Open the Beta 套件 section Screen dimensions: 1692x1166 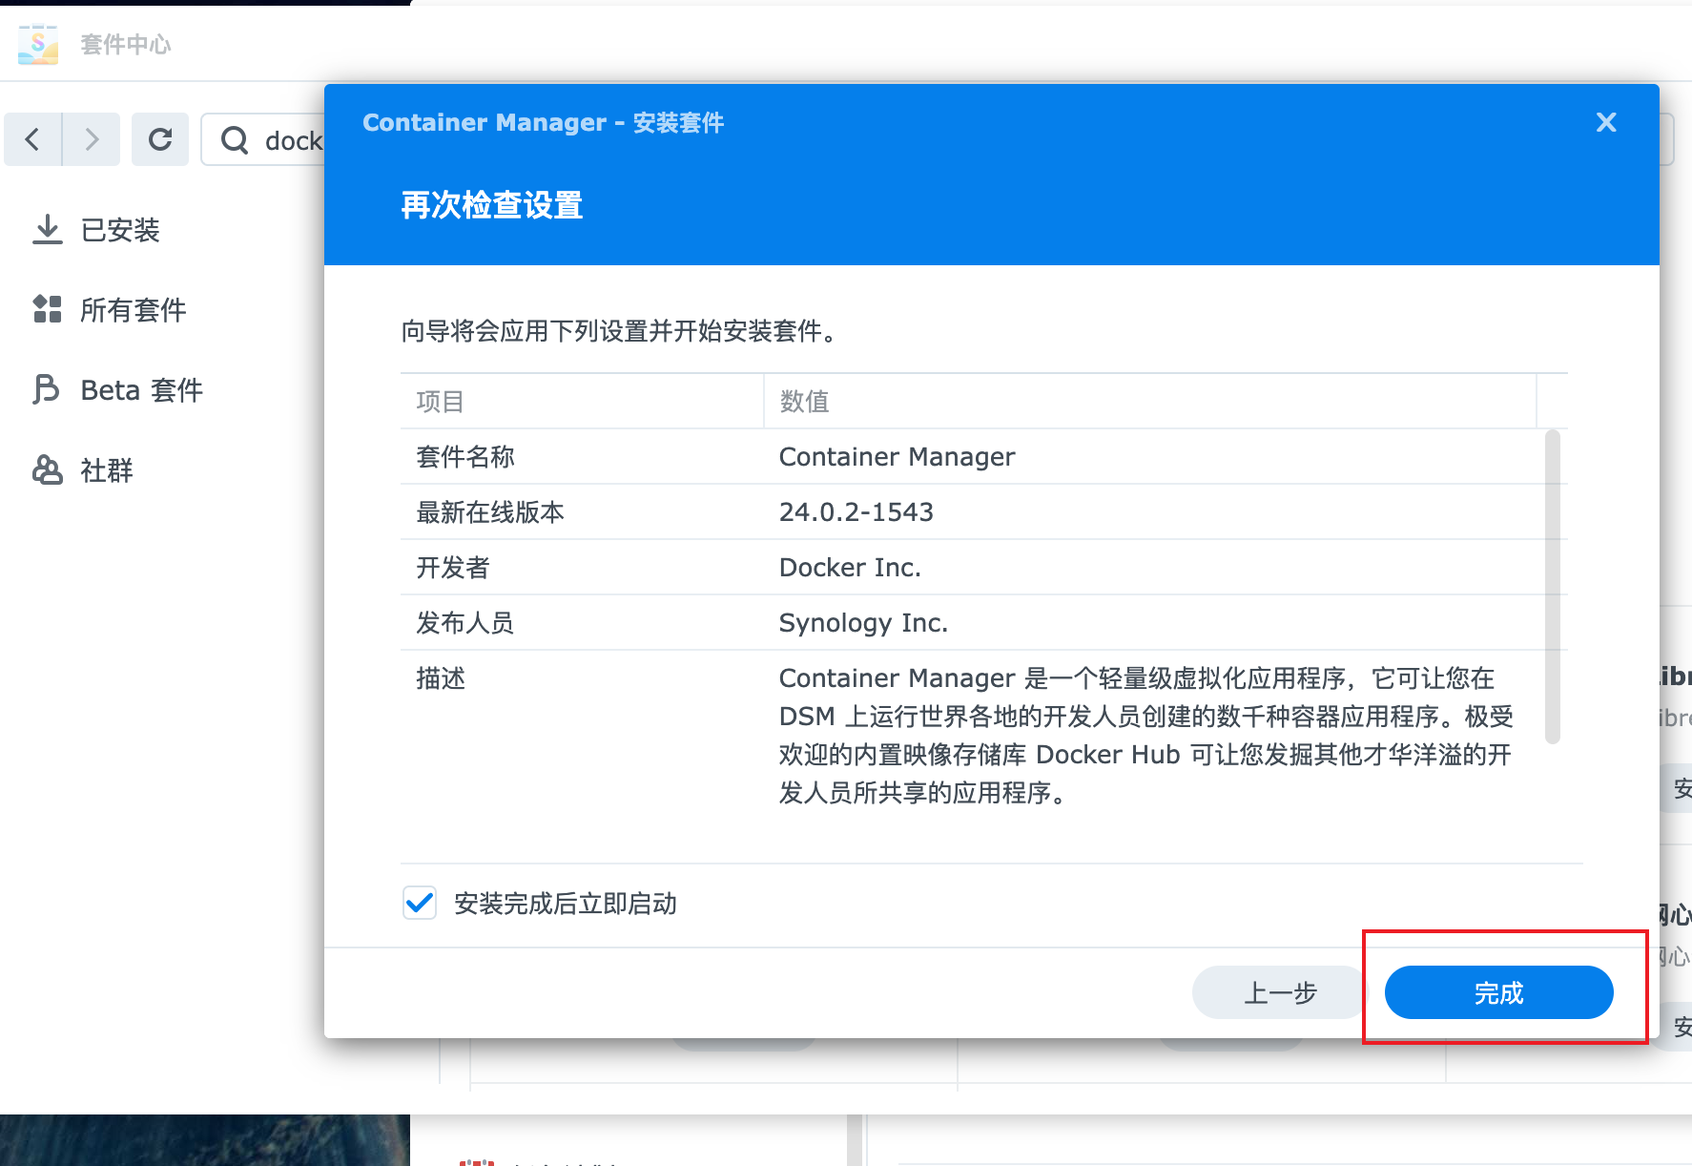pyautogui.click(x=140, y=389)
